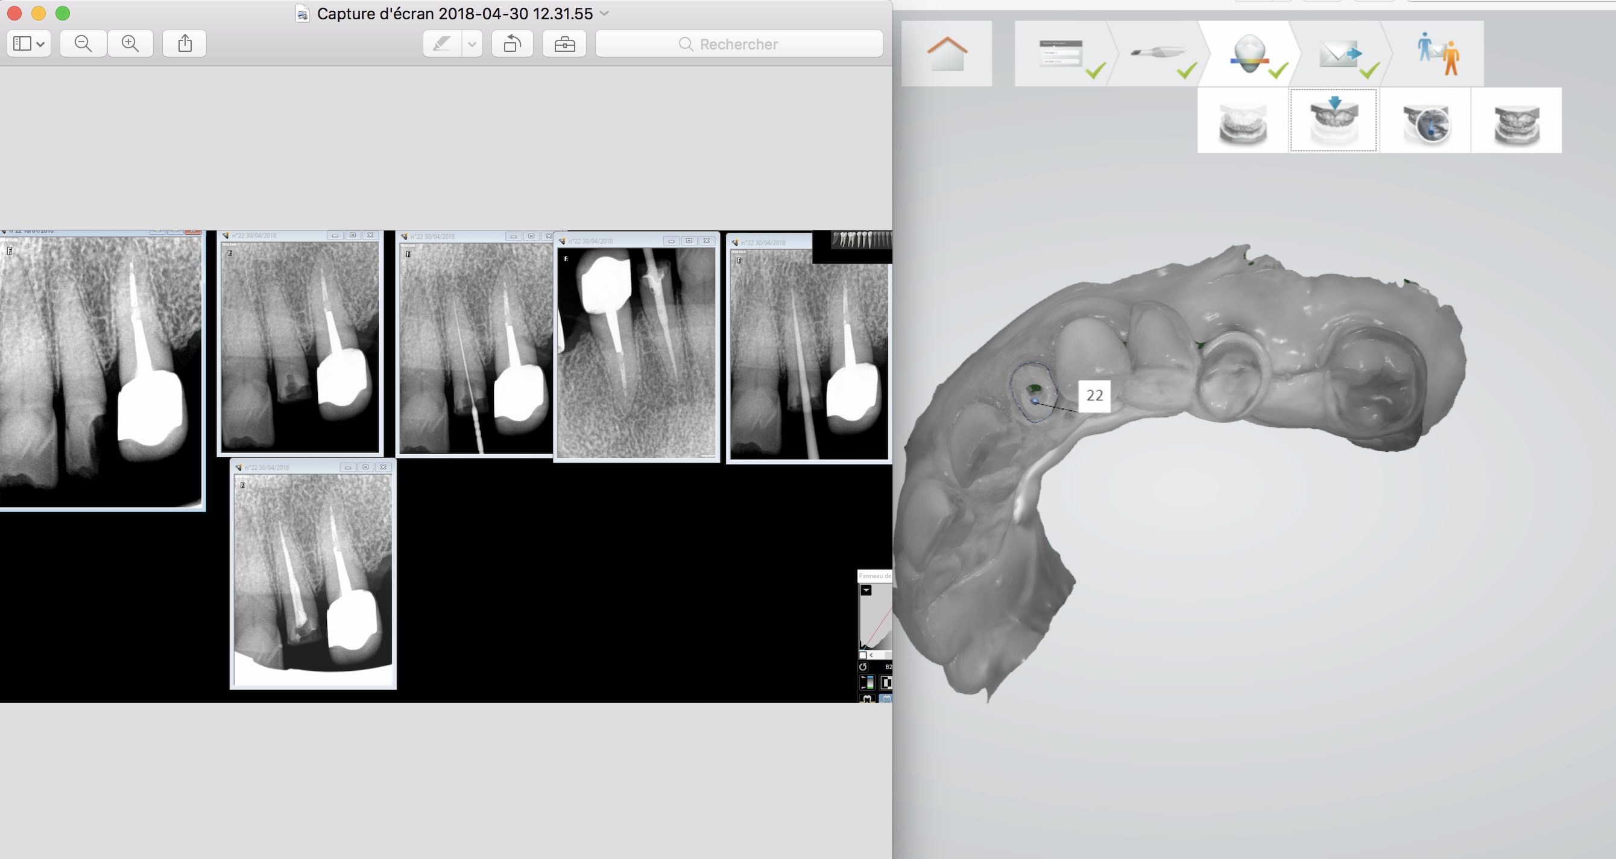Show the lower jaw model view
The width and height of the screenshot is (1616, 859).
[1242, 121]
